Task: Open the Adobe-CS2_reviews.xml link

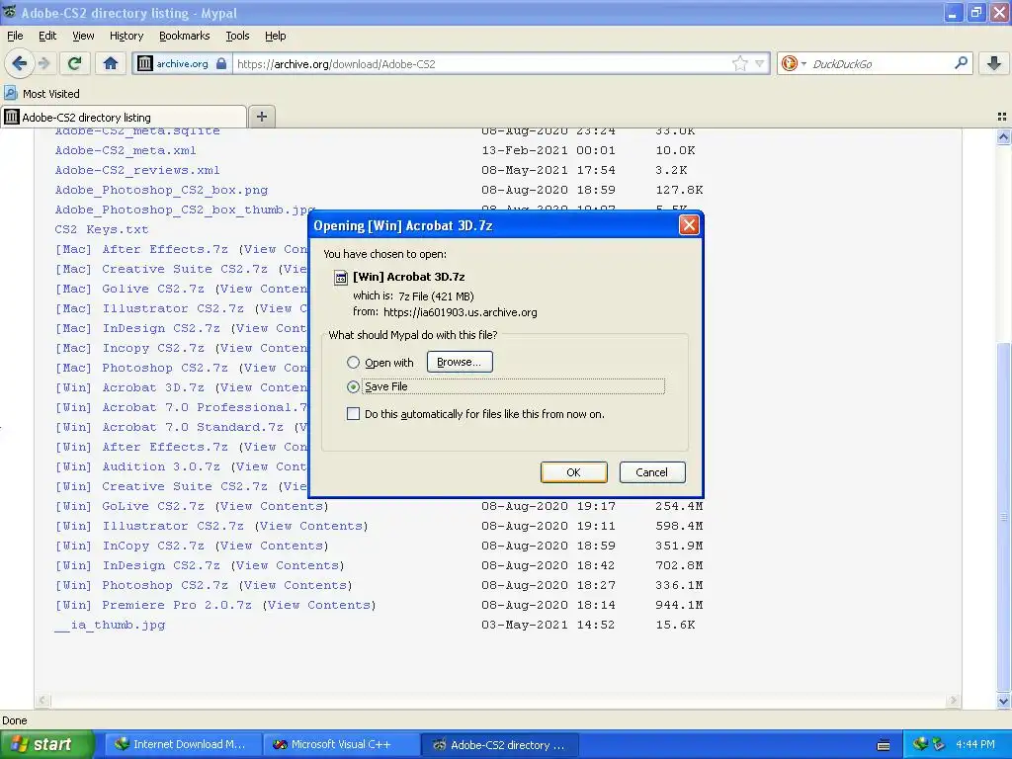Action: pyautogui.click(x=137, y=170)
